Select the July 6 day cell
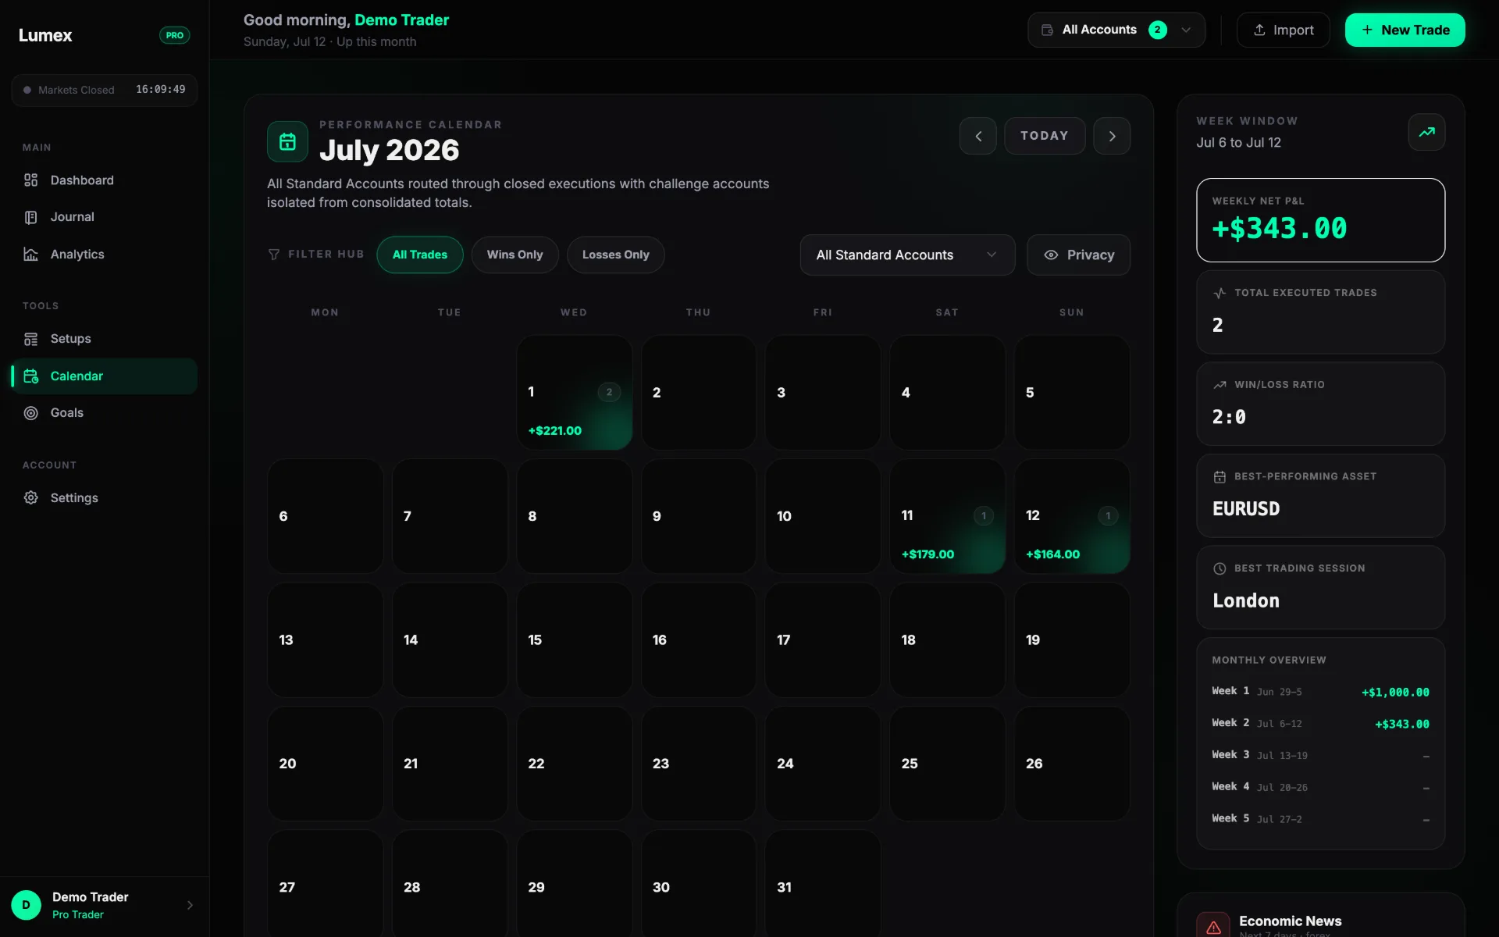The image size is (1499, 937). [325, 516]
